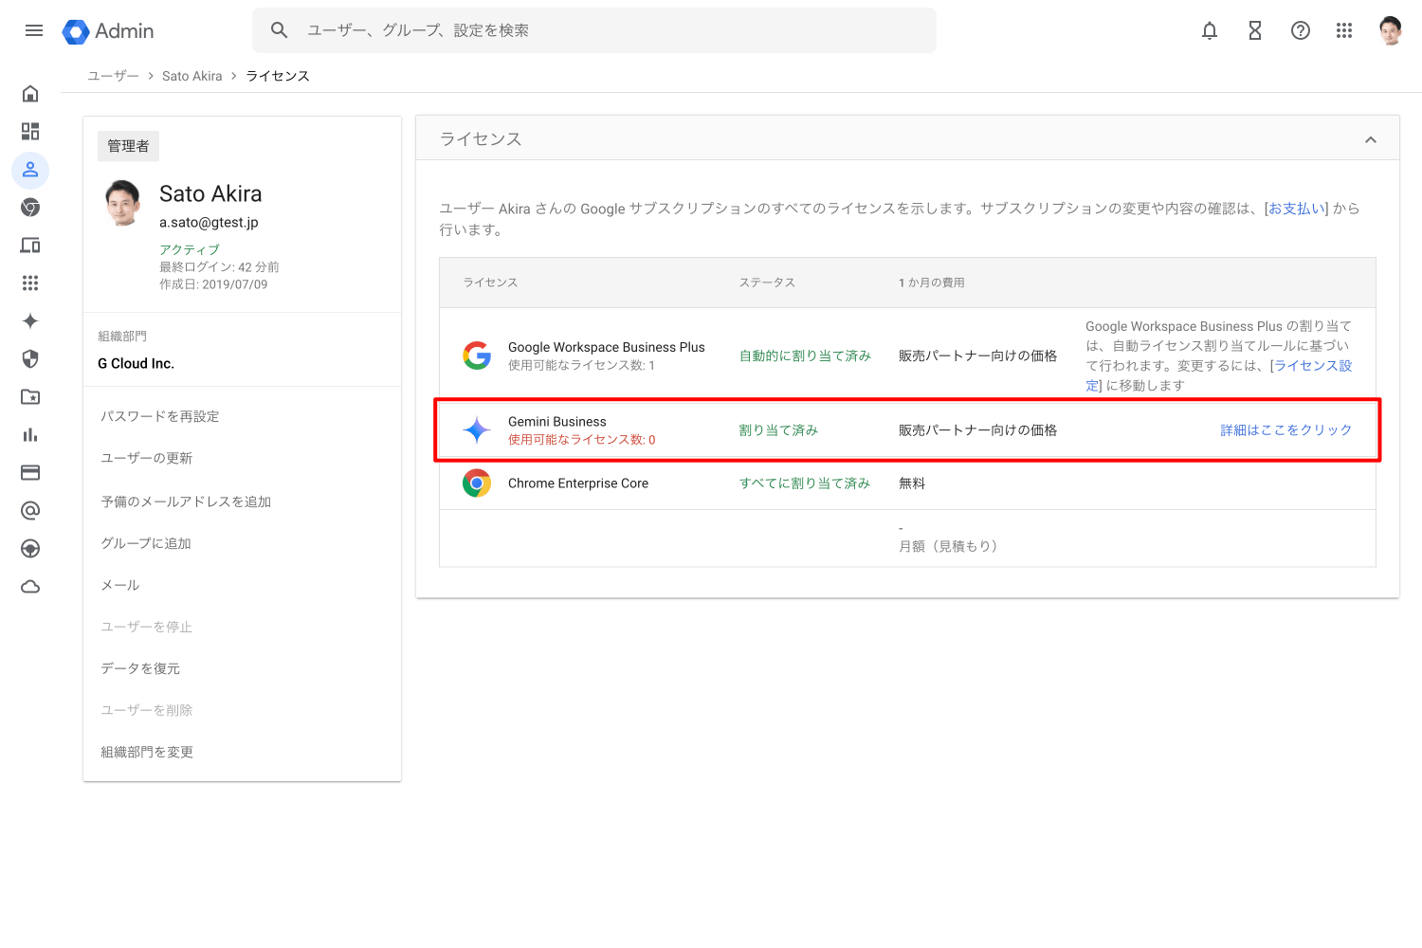The height and width of the screenshot is (948, 1422).
Task: Open the Gemini sparkle sidebar icon
Action: (x=30, y=321)
